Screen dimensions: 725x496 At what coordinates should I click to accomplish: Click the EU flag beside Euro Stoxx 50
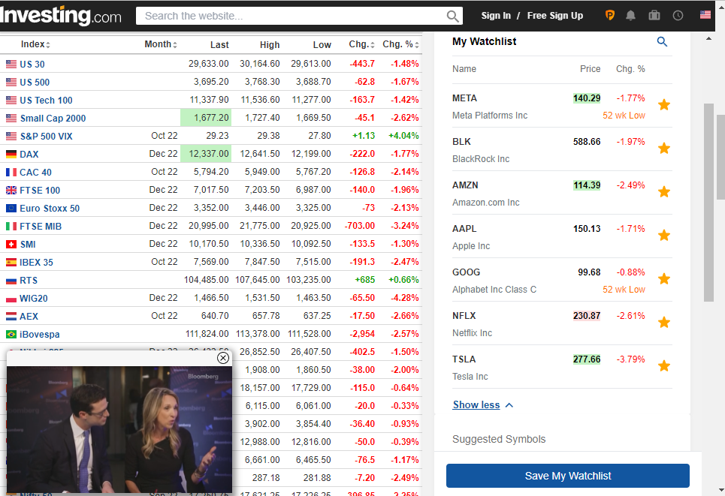[11, 209]
